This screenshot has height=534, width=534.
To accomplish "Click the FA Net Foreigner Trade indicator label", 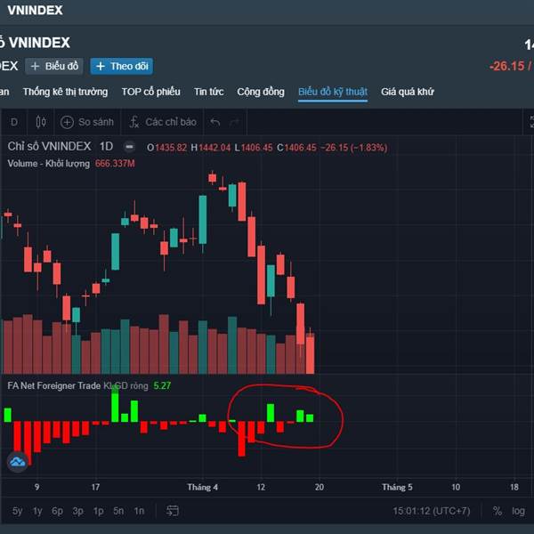I will [53, 385].
